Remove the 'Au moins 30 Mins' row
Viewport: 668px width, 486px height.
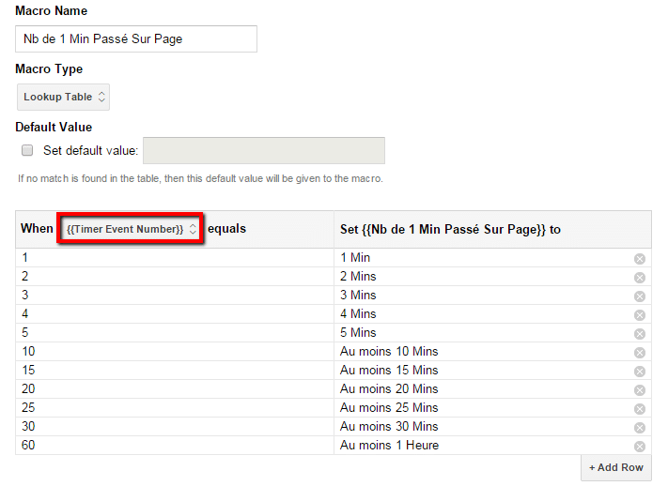(x=640, y=427)
